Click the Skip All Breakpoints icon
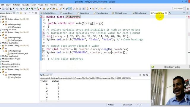 coord(17,9)
